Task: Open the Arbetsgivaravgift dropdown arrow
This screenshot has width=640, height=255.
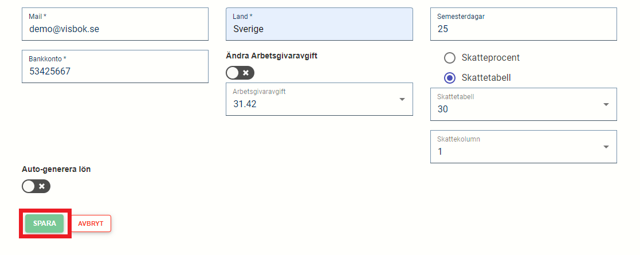Action: point(402,99)
